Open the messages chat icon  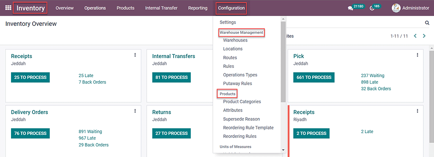pos(351,8)
